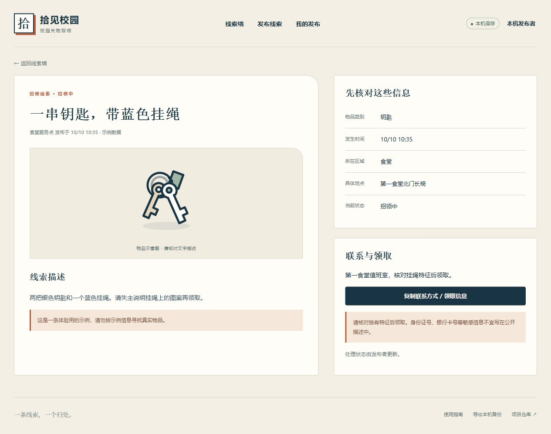Click 导出本机备份 footer link

point(487,414)
